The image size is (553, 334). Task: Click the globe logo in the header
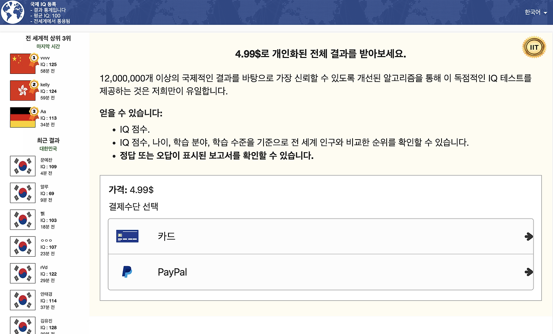pos(12,12)
